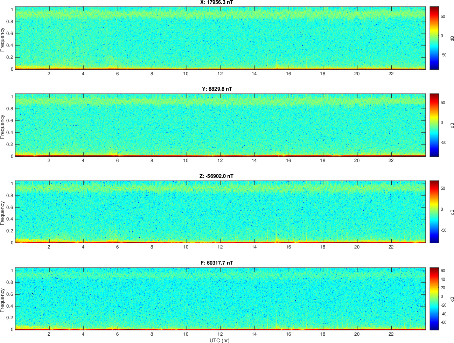Click inside the Z component spectrogram
Screen dimensions: 454x343
221,212
